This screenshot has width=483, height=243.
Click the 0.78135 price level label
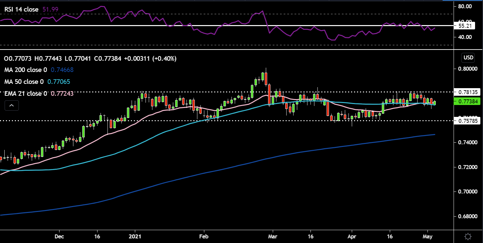(x=467, y=92)
